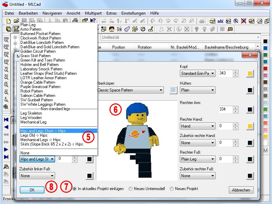
Task: Open the Rechter Fuß 'Plain Leg' dropdown
Action: 198,159
